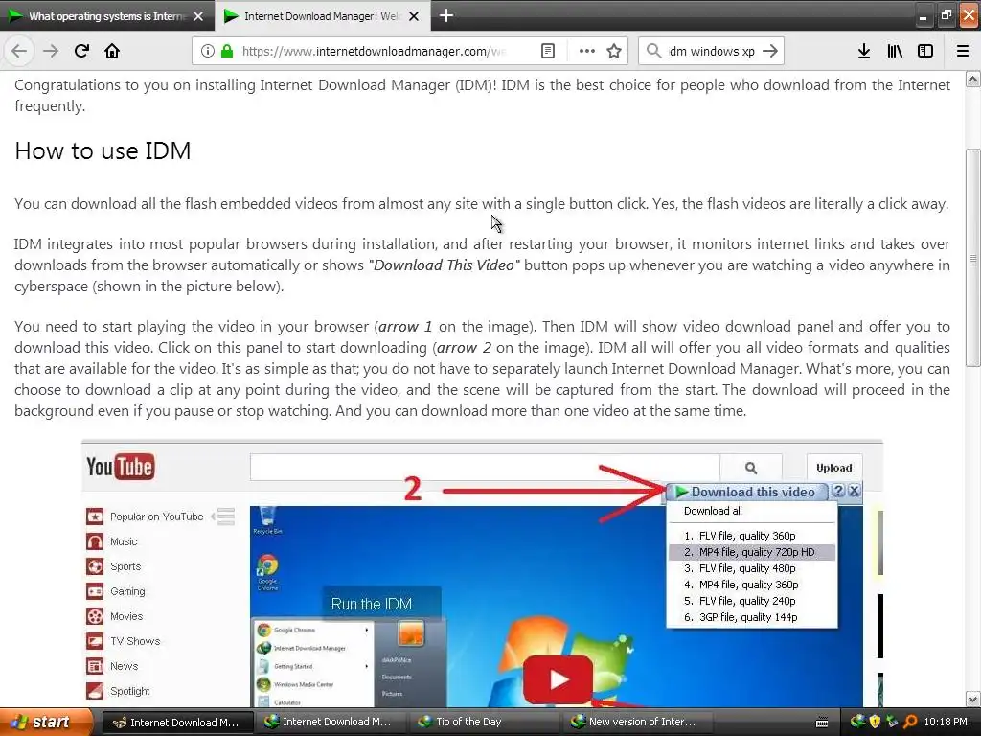The width and height of the screenshot is (981, 736).
Task: Close the 'Download this video' panel
Action: coord(854,491)
